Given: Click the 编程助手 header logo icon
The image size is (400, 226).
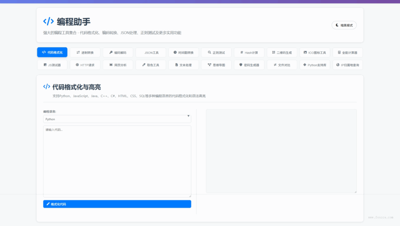Looking at the screenshot, I should click(48, 21).
